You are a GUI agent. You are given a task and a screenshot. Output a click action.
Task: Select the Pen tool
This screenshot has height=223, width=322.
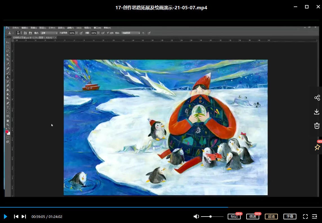point(8,103)
